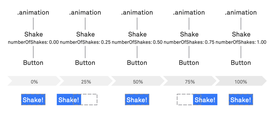Click the first .animation node label
Image resolution: width=279 pixels, height=113 pixels.
tap(33, 12)
